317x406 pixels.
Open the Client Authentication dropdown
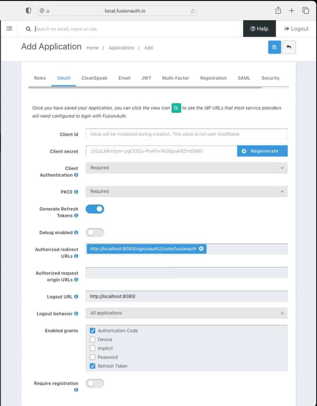point(186,168)
